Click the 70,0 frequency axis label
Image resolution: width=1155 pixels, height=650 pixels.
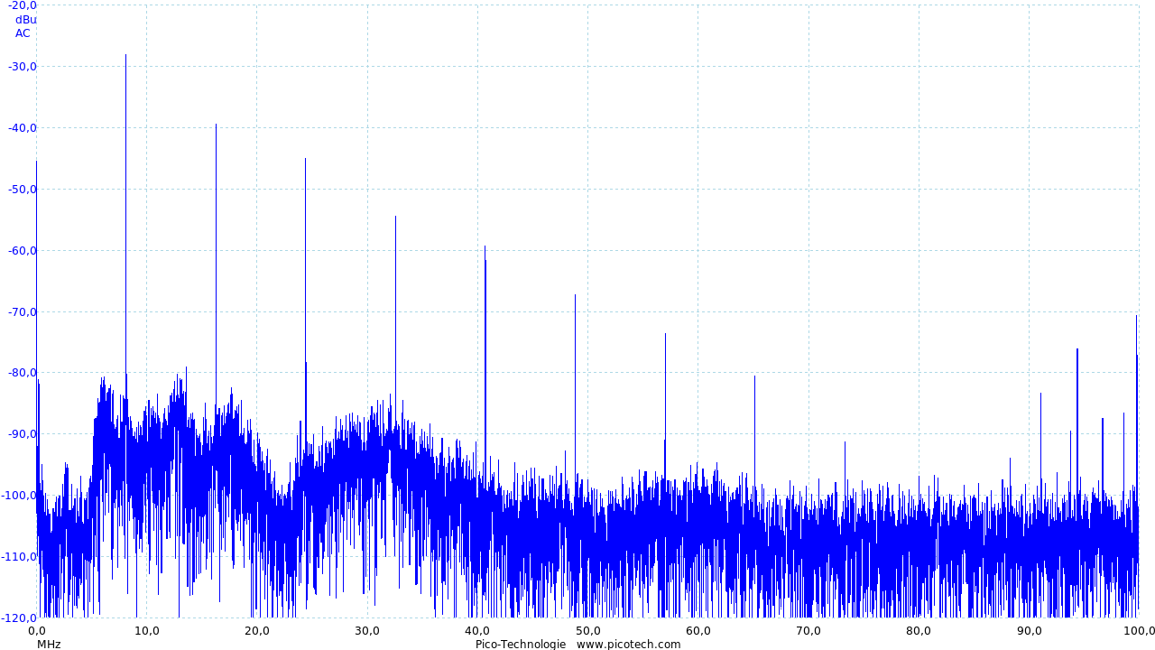tap(808, 630)
